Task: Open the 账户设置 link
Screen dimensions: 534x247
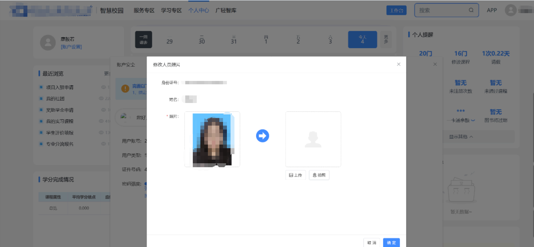Action: [71, 47]
